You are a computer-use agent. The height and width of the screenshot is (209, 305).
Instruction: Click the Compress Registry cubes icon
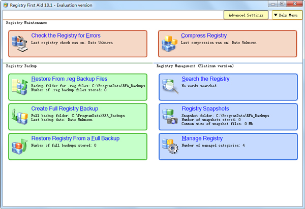[169, 44]
